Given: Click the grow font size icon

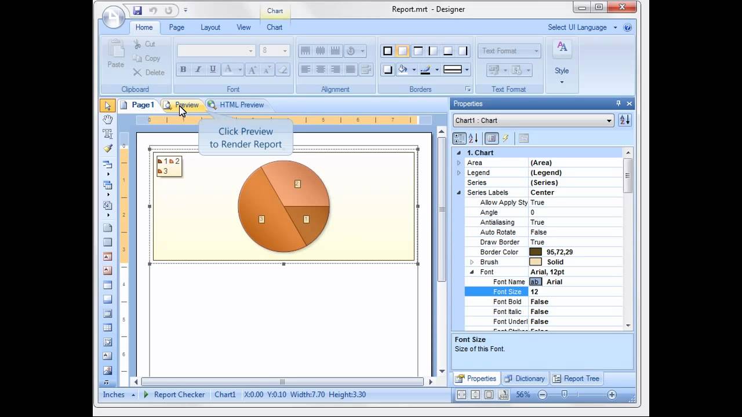Looking at the screenshot, I should click(252, 69).
